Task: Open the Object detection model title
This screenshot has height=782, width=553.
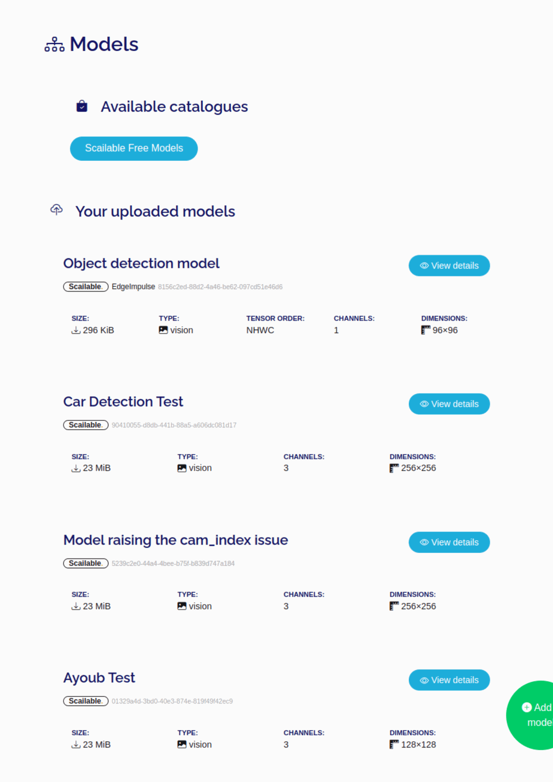Action: point(141,264)
